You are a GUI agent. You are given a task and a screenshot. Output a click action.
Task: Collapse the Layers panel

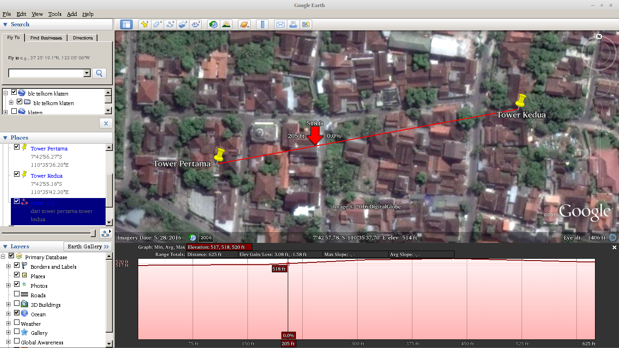click(x=5, y=246)
